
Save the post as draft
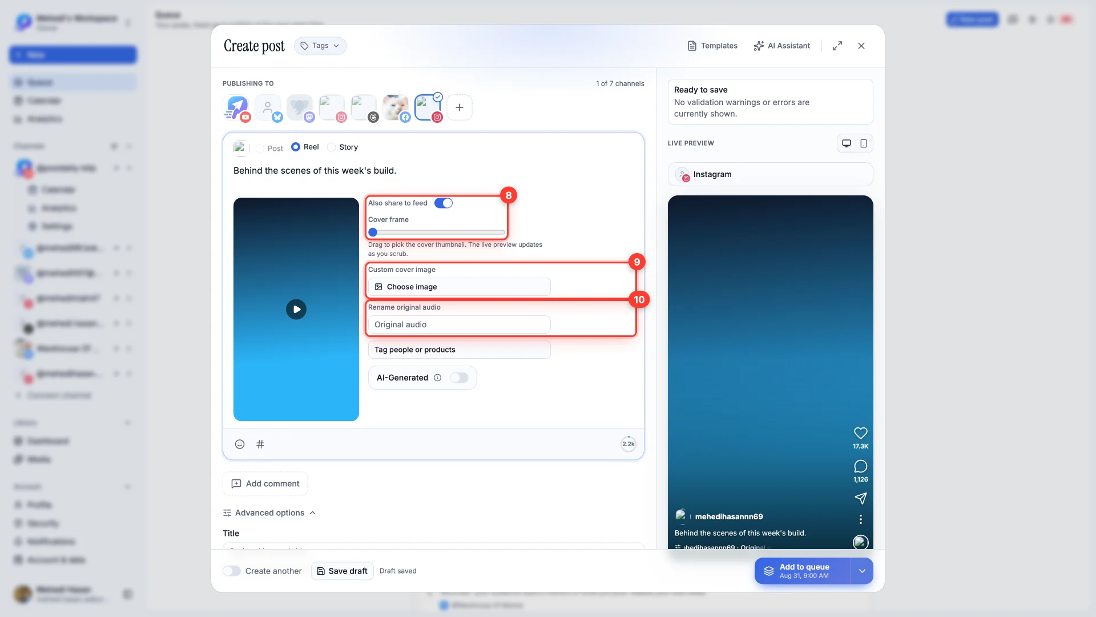[342, 571]
